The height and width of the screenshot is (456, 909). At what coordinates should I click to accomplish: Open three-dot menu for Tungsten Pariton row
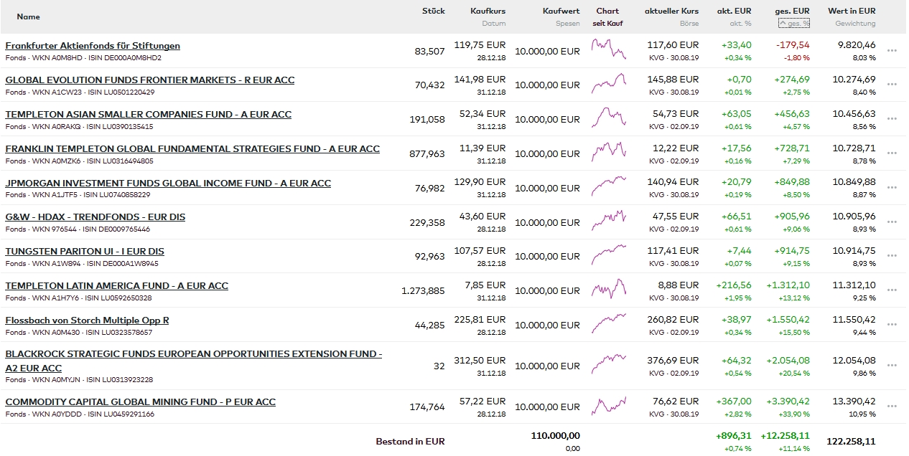[x=892, y=256]
